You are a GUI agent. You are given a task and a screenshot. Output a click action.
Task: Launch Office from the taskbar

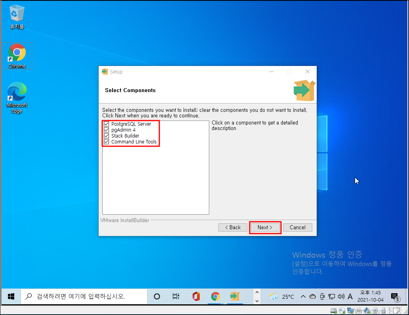click(x=196, y=296)
